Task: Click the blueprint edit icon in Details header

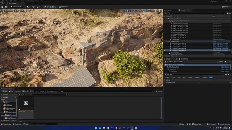Action: [225, 62]
